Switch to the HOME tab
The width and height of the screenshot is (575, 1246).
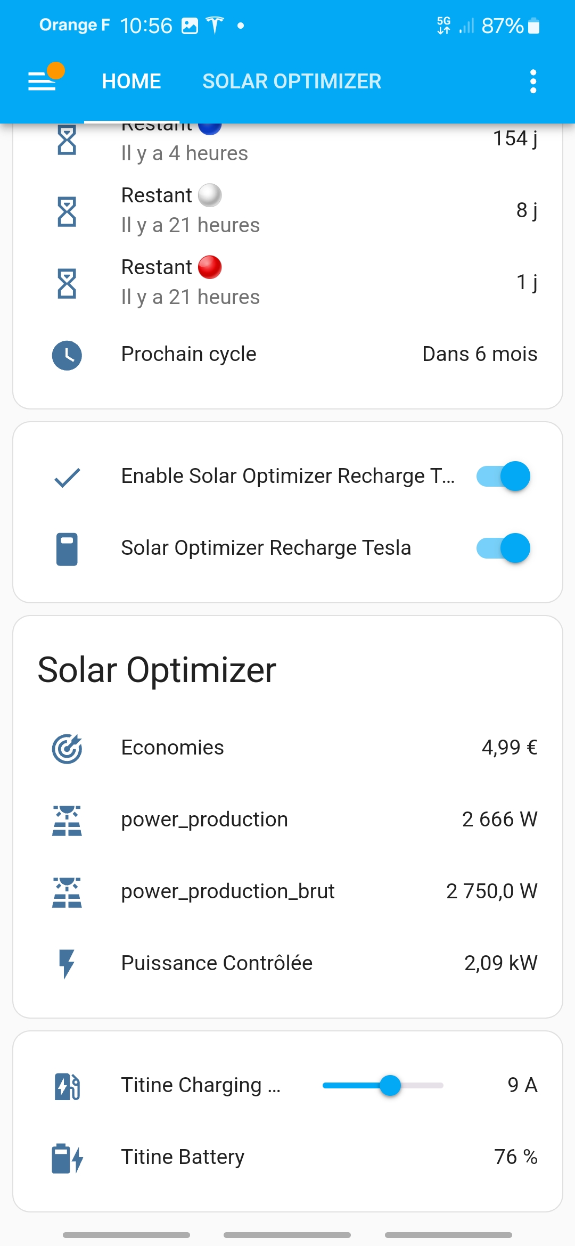pos(131,81)
